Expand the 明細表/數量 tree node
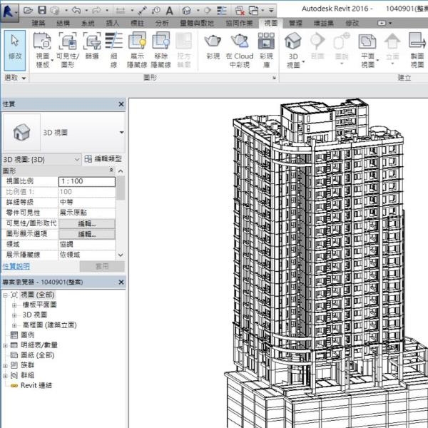The width and height of the screenshot is (428, 428). 6,345
